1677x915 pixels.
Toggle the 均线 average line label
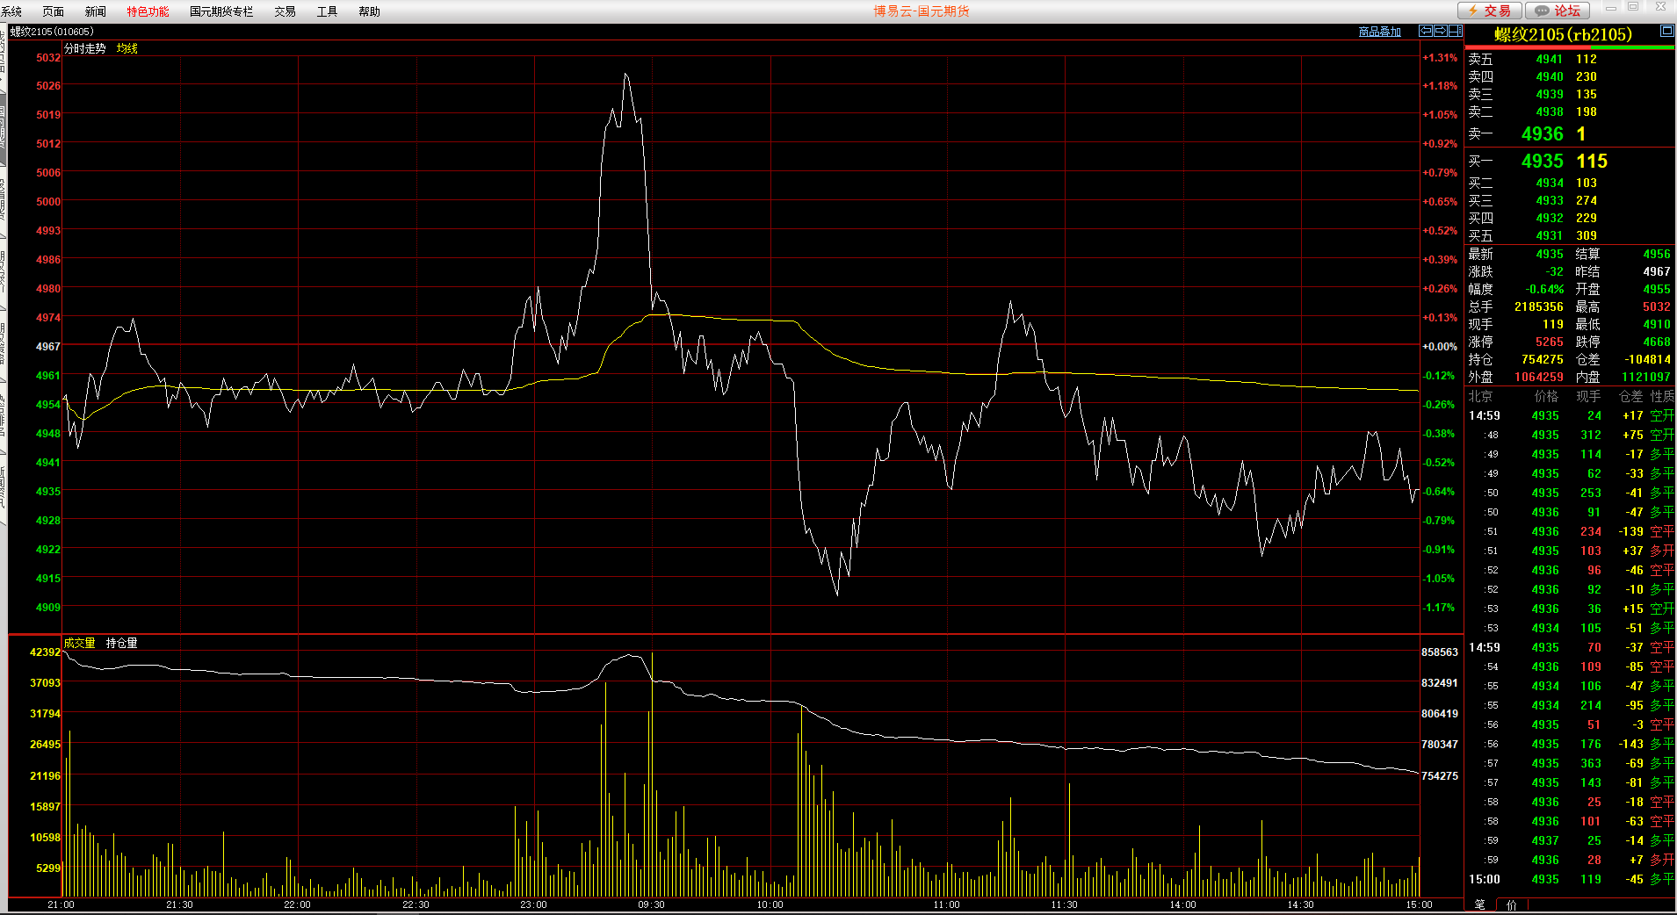[127, 48]
